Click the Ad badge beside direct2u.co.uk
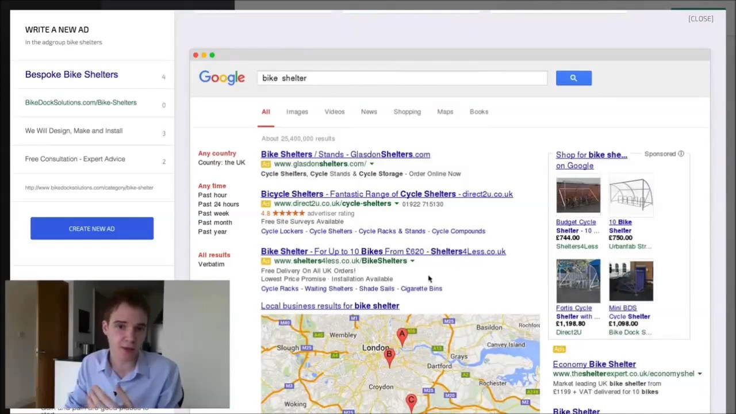 [266, 204]
